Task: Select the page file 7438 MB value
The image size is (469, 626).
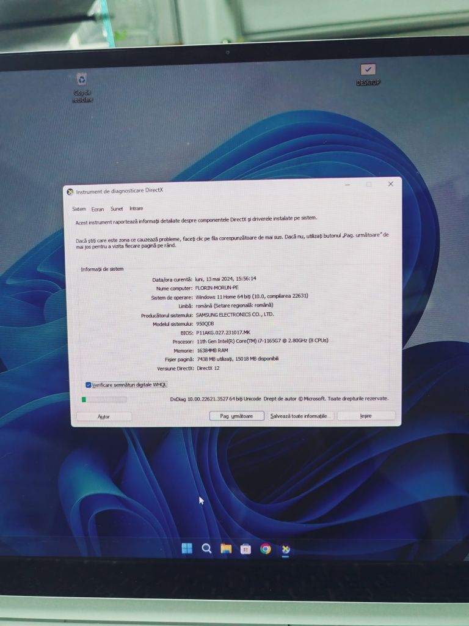Action: pyautogui.click(x=238, y=359)
